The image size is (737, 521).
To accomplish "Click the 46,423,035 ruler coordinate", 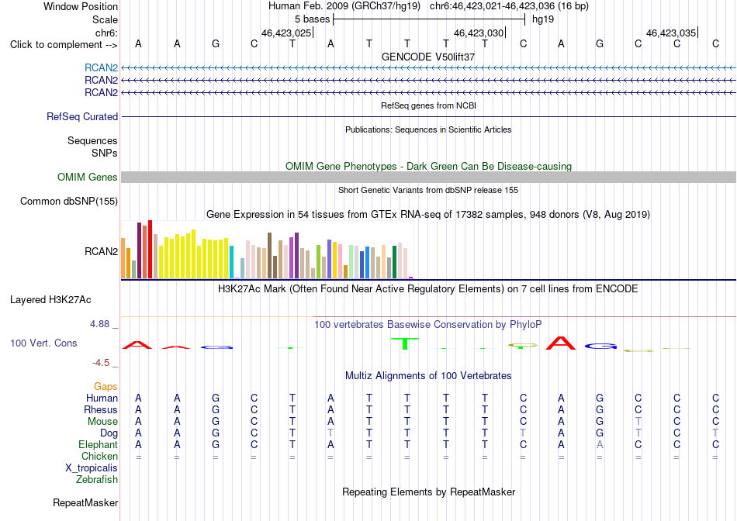I will 671,33.
